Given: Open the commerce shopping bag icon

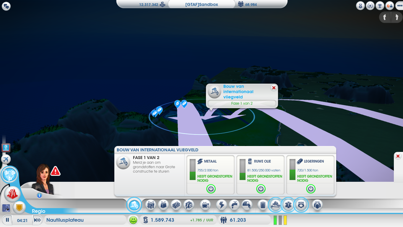Looking at the screenshot, I should 163,205.
